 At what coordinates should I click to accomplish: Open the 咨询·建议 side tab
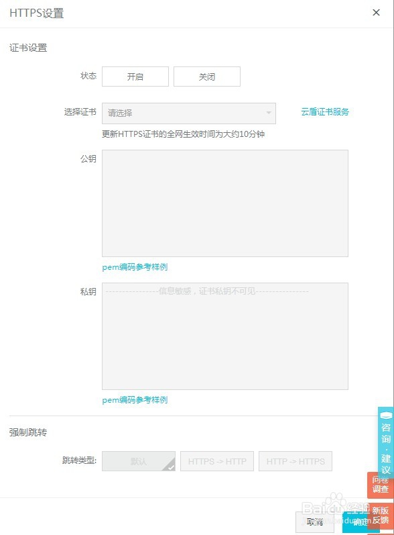point(386,442)
